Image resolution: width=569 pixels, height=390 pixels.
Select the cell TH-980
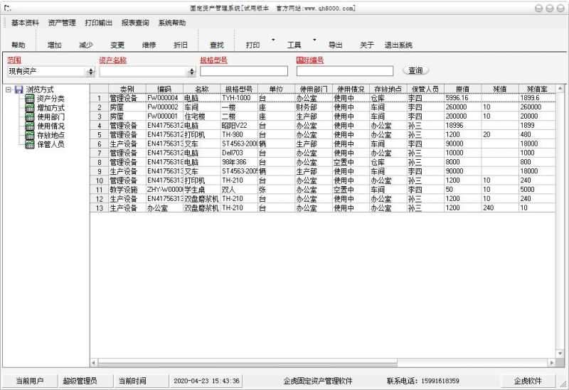pos(239,134)
